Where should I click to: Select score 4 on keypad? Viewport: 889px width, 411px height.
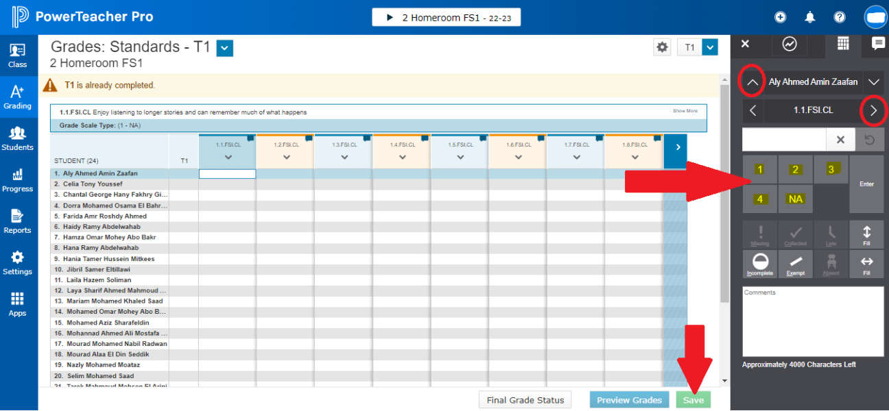pos(760,199)
